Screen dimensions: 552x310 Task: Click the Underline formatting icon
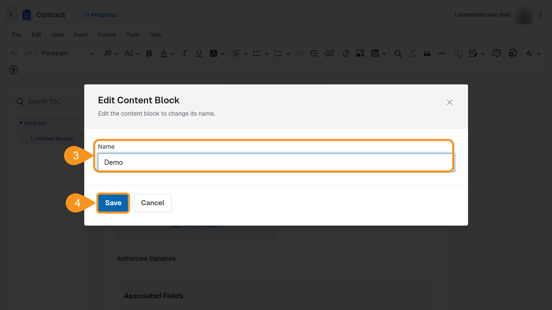[199, 53]
